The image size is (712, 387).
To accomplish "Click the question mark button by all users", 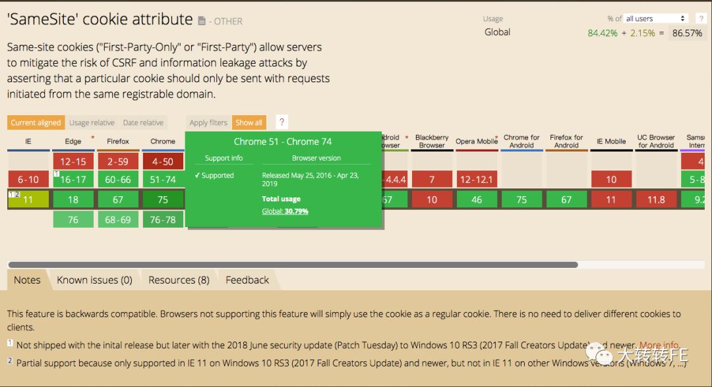I will pos(701,18).
